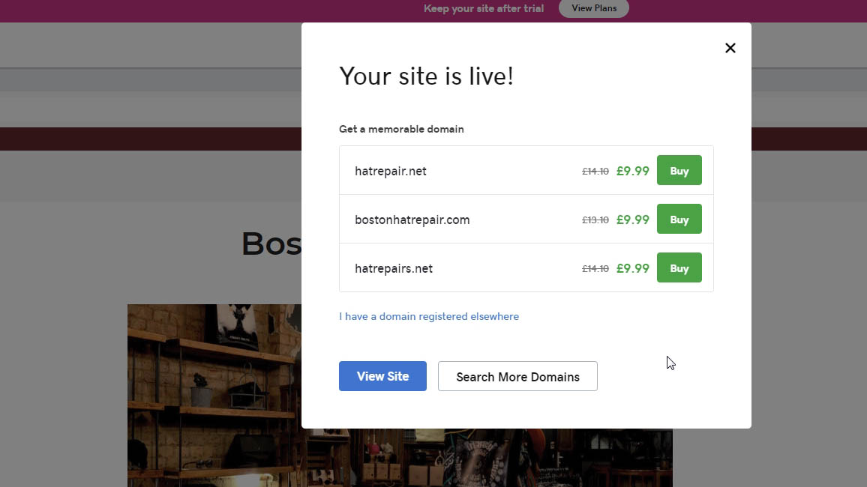The height and width of the screenshot is (487, 867).
Task: Select the bostonhatrepair.com domain name text
Action: [x=412, y=220]
